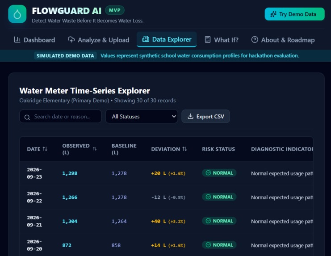Image resolution: width=331 pixels, height=256 pixels.
Task: Click the Showing 30 of 30 records text
Action: point(145,101)
